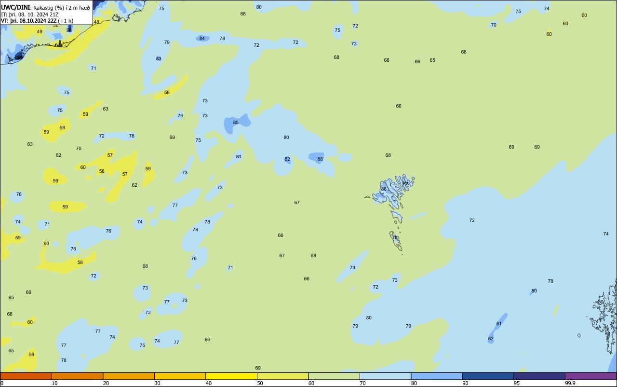Click the light green 60–70 legend swatch
Viewport: 617px width, 387px height.
point(334,376)
